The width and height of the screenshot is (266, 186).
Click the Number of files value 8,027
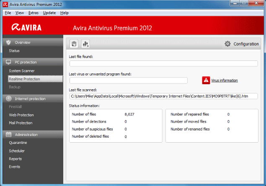pos(129,114)
